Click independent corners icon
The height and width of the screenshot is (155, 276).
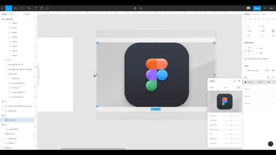pyautogui.click(x=273, y=35)
